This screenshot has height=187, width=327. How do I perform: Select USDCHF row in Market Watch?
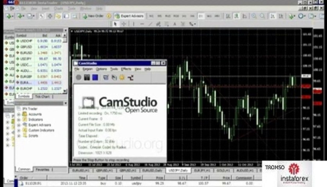coord(39,41)
